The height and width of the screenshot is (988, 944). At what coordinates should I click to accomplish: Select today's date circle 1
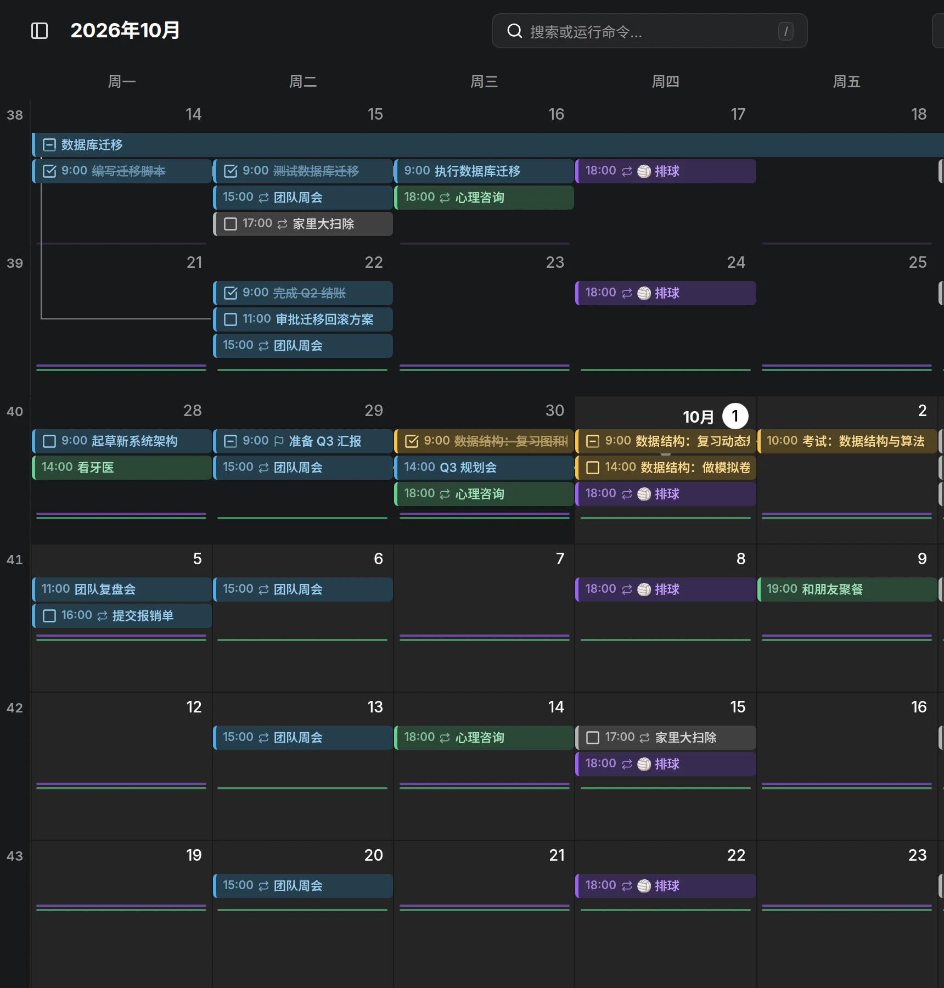(735, 416)
